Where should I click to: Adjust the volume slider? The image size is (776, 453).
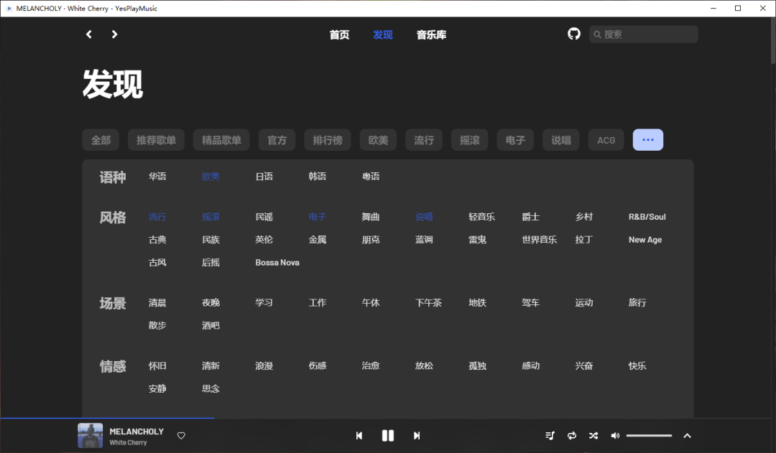pos(649,436)
